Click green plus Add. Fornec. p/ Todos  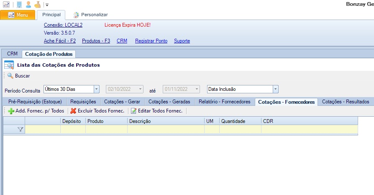point(36,111)
